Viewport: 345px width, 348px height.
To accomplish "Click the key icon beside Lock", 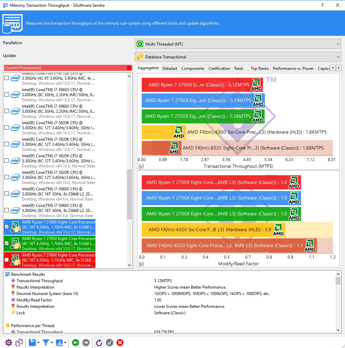I will point(13,313).
